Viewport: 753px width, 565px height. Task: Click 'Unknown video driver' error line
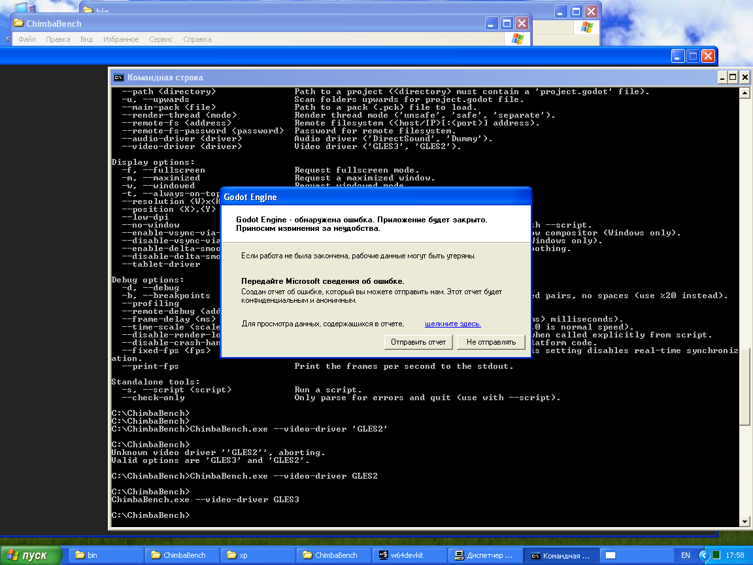pyautogui.click(x=218, y=453)
